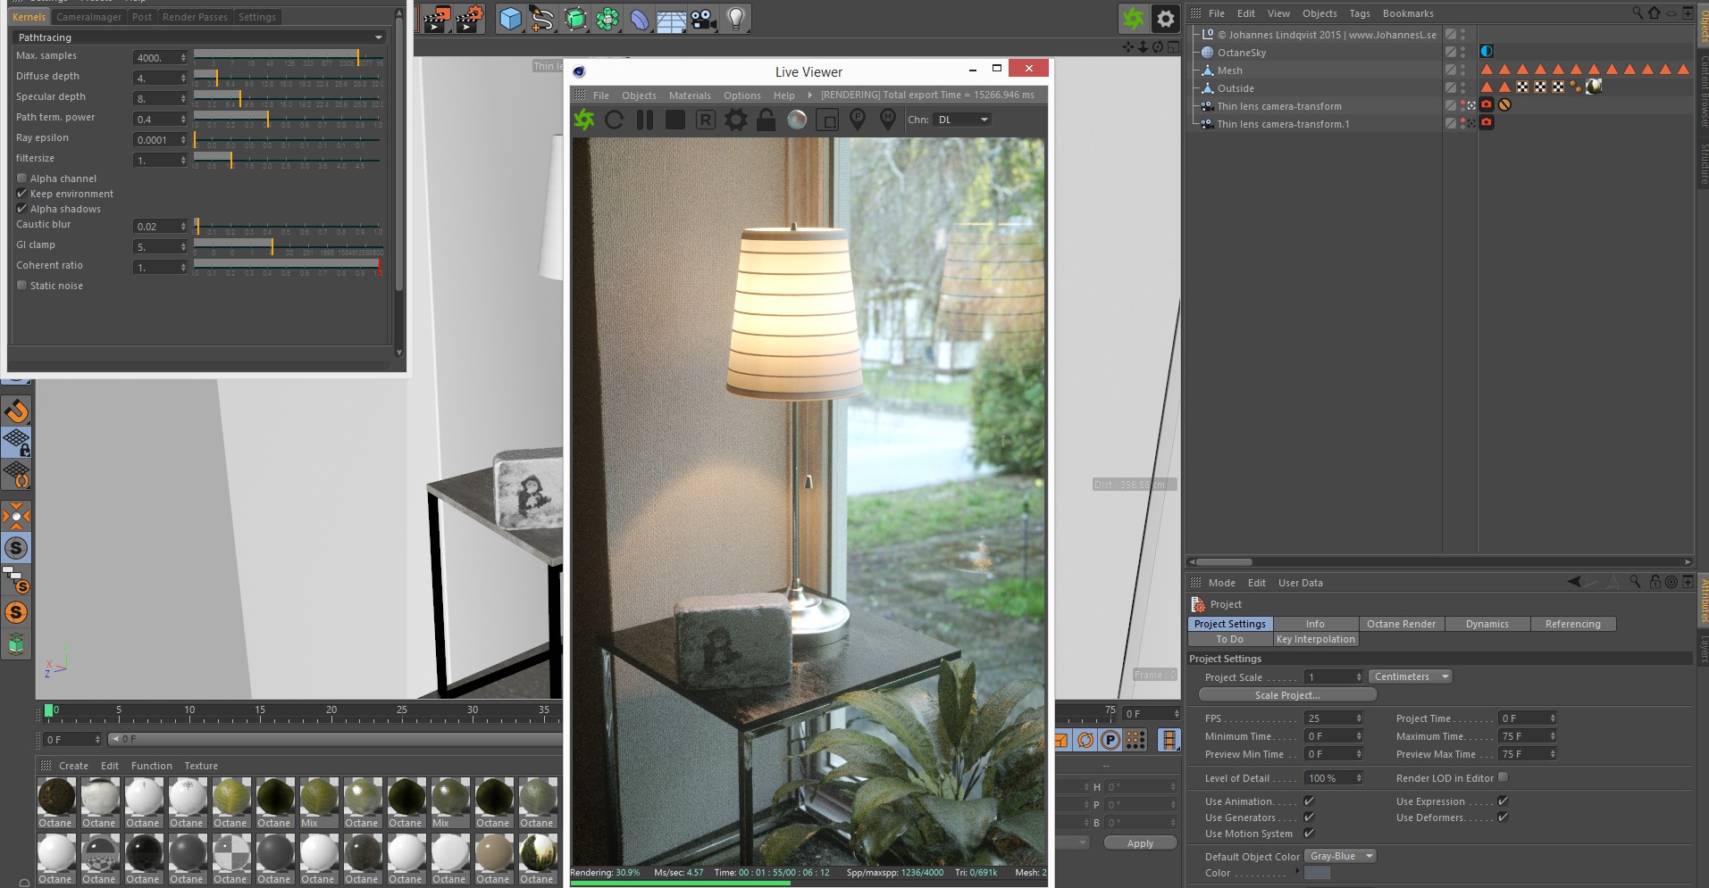Viewport: 1709px width, 888px height.
Task: Toggle Alpha shadows checkbox
Action: [x=22, y=209]
